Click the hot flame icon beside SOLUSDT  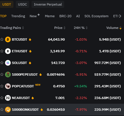click(30, 63)
